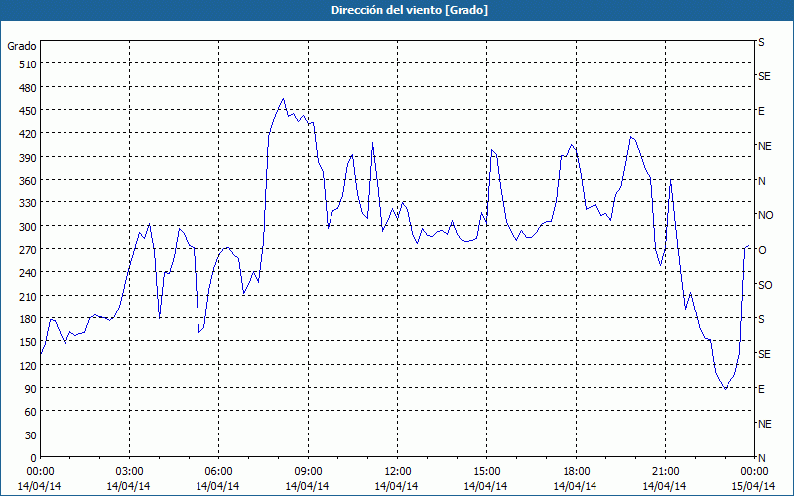Select the 510 value on the left axis

pyautogui.click(x=28, y=64)
